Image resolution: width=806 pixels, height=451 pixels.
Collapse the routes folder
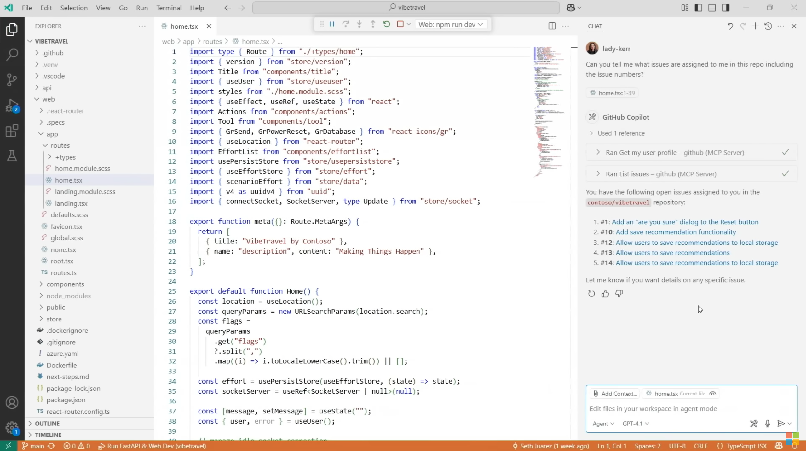click(89, 145)
